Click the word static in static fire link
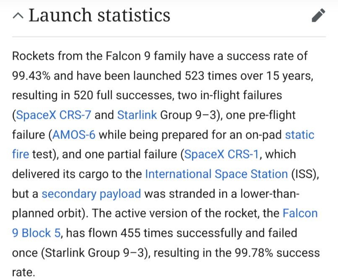This screenshot has width=338, height=280. click(x=300, y=135)
